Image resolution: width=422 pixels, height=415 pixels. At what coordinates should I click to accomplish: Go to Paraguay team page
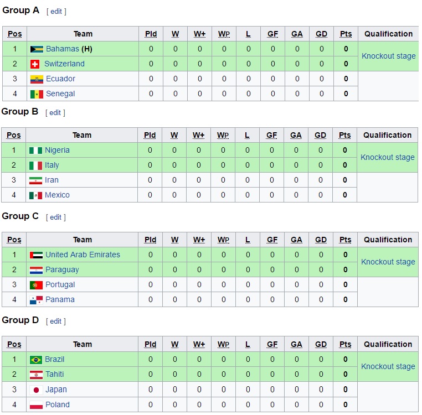coord(62,270)
